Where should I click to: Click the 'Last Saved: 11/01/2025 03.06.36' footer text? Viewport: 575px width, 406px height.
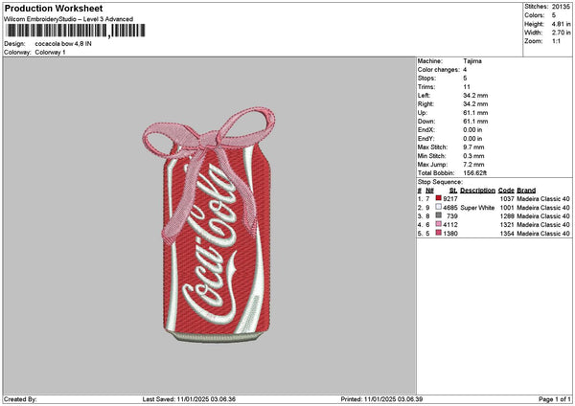[x=189, y=399]
